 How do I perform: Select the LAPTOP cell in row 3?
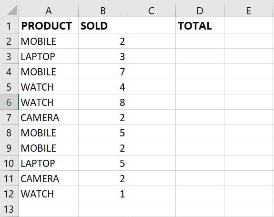click(x=49, y=56)
